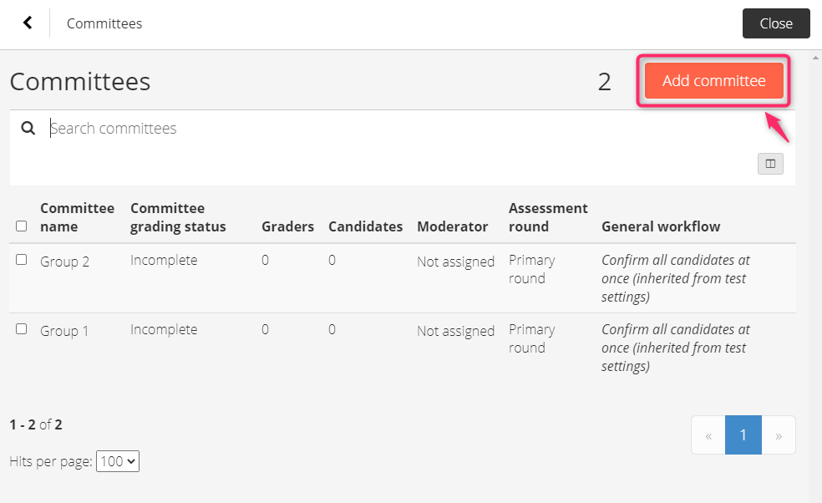The height and width of the screenshot is (503, 822).
Task: Sort by Graders column header
Action: tap(288, 226)
